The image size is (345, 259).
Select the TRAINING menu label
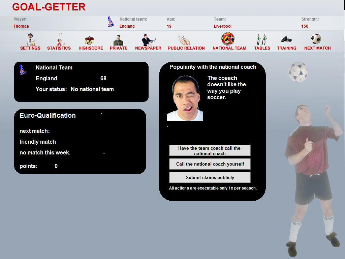point(287,48)
